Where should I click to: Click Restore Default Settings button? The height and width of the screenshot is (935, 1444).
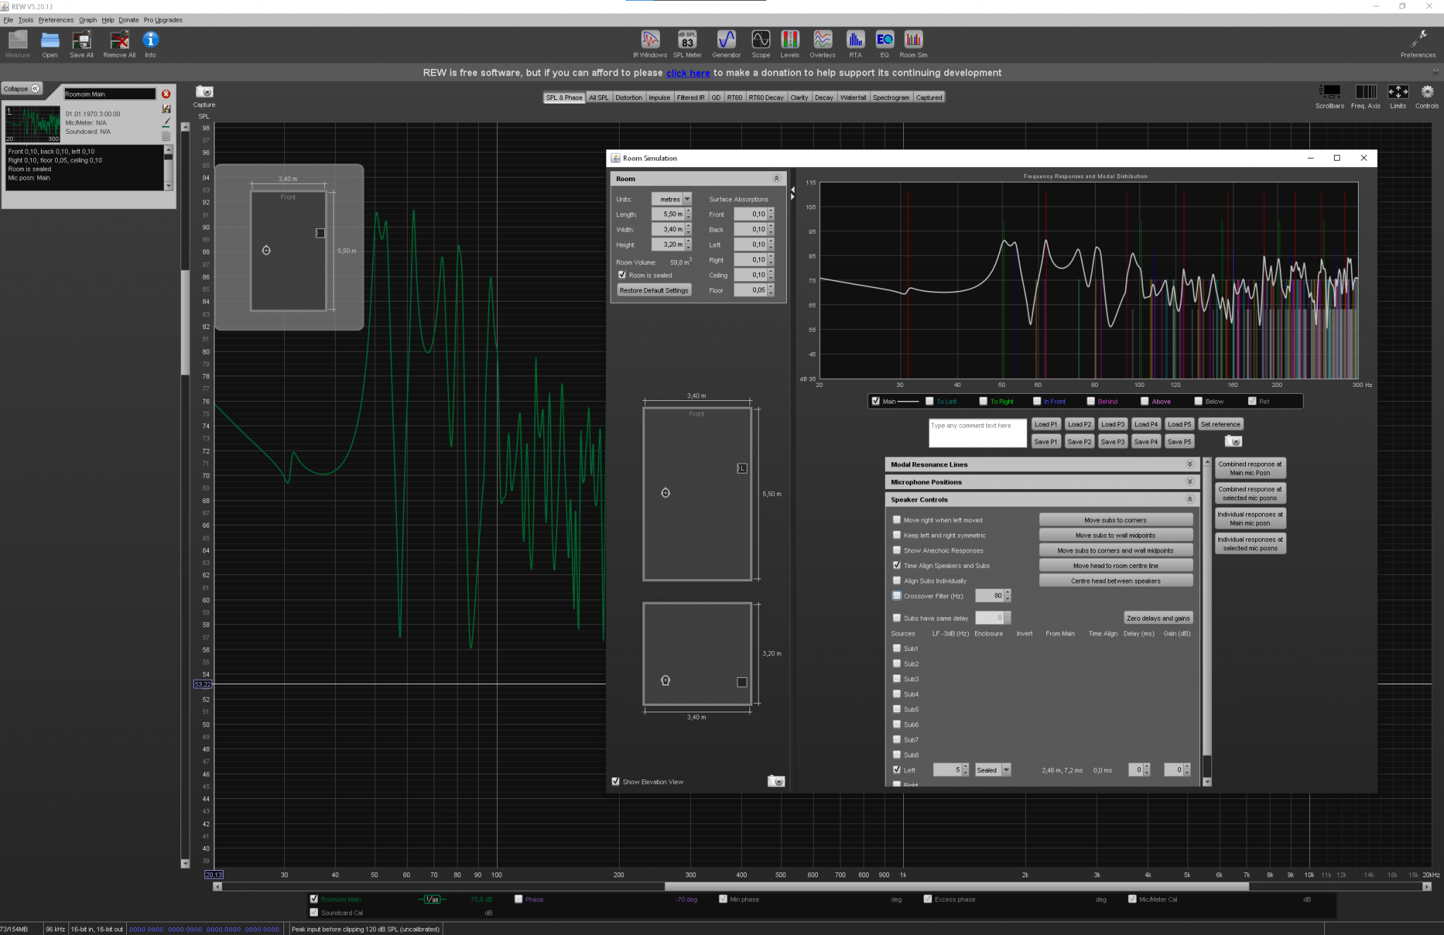pos(654,290)
